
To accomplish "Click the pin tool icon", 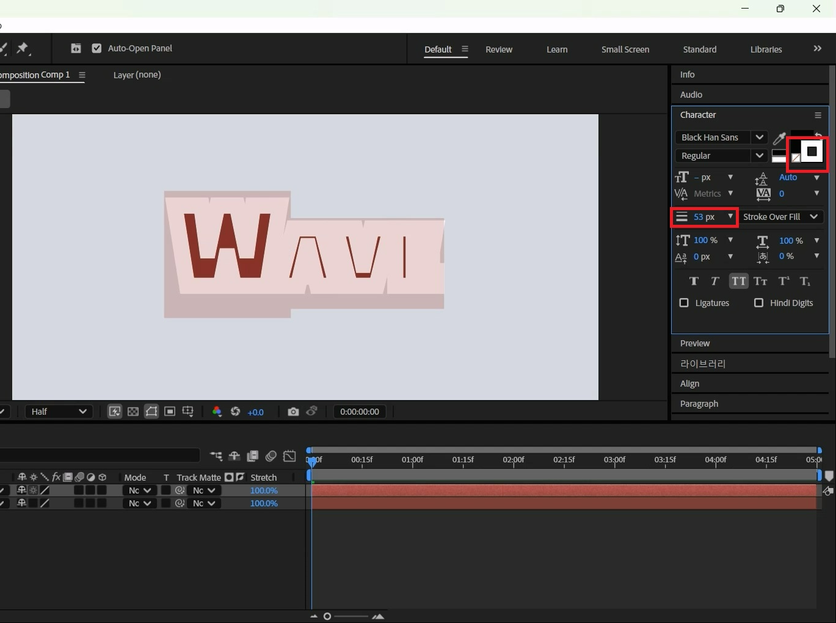I will point(23,48).
